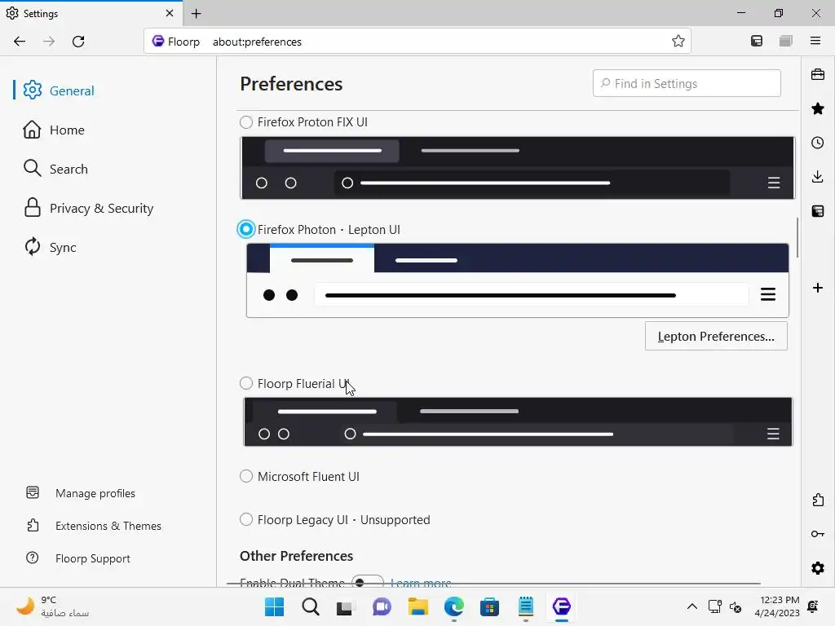Open the hamburger application menu
The height and width of the screenshot is (626, 835).
815,41
